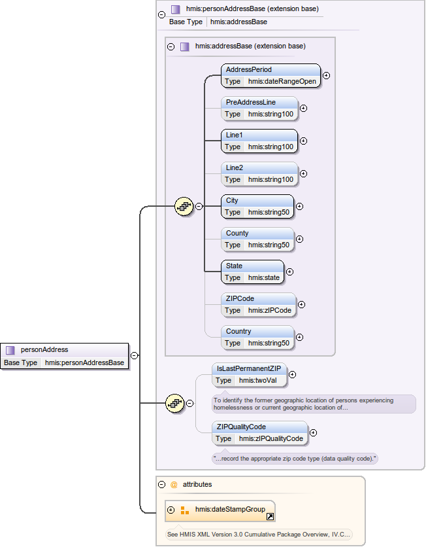This screenshot has width=426, height=547.
Task: Click the IsLastPermanentZIP element
Action: (x=250, y=368)
